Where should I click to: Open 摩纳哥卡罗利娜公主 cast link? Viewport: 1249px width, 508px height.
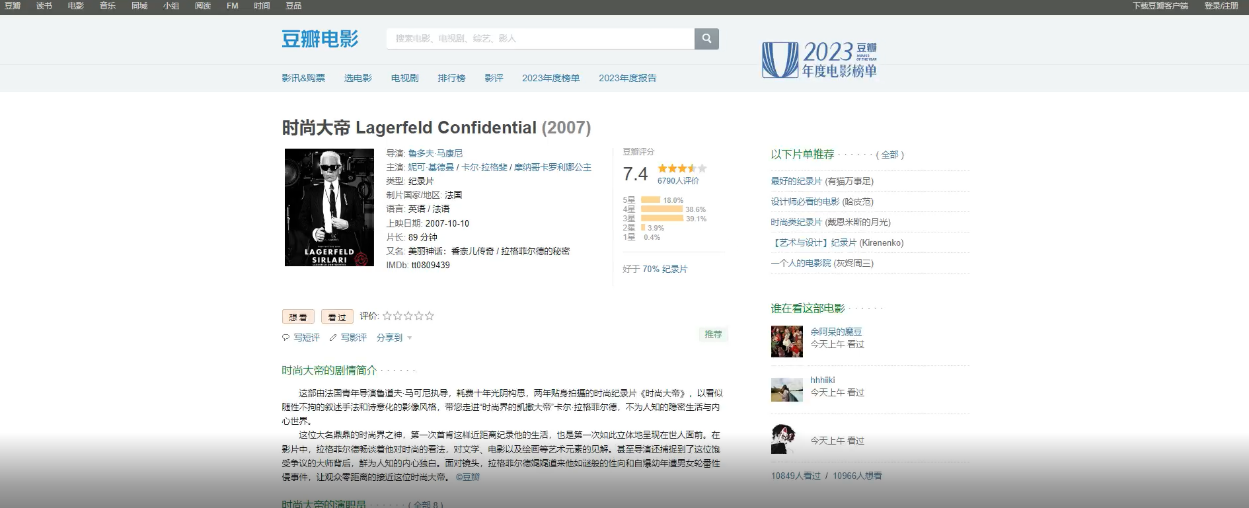pyautogui.click(x=553, y=167)
